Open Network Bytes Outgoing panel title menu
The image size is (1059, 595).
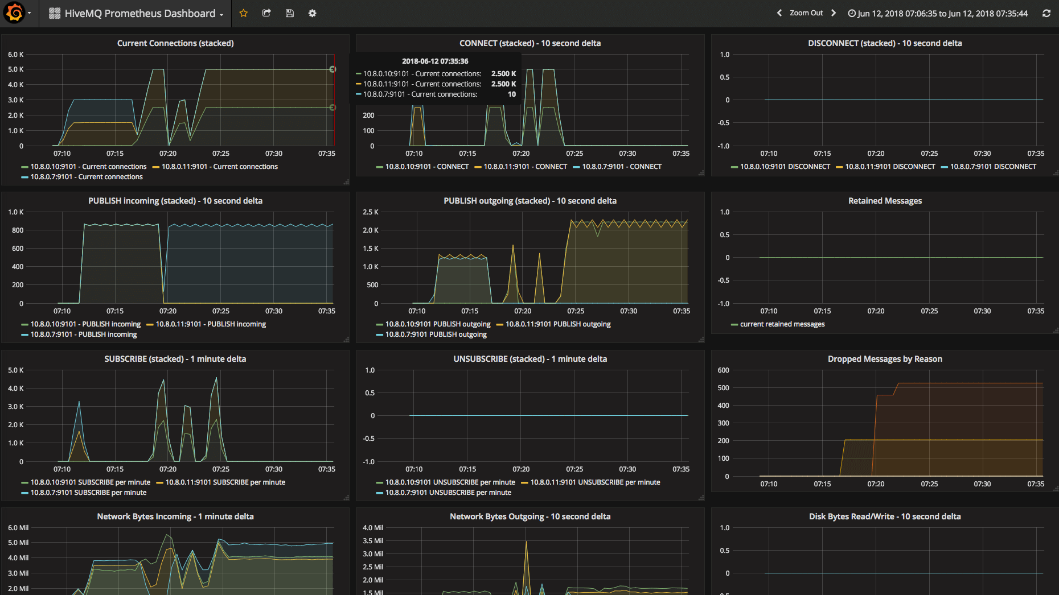coord(530,517)
